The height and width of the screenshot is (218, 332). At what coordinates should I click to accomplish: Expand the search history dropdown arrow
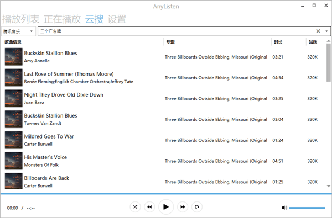tap(326, 31)
